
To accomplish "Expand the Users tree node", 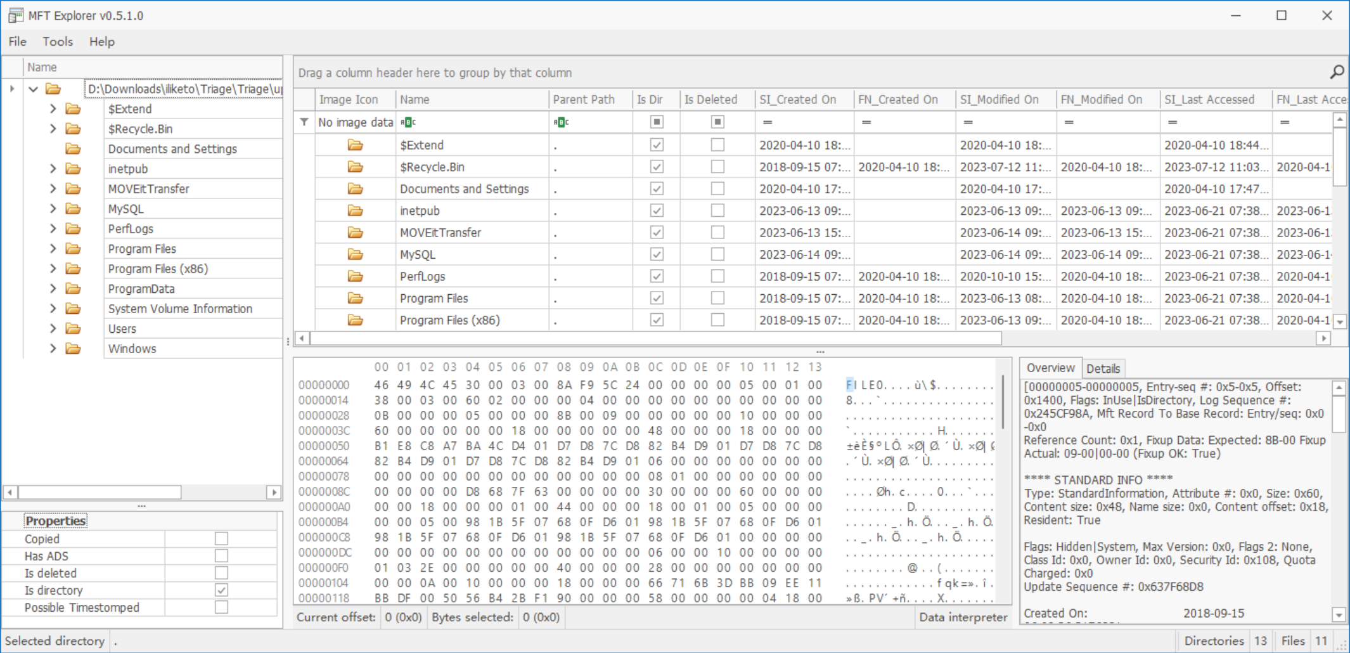I will (53, 328).
